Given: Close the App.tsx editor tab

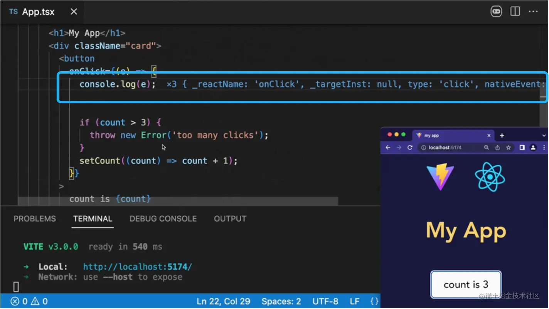Looking at the screenshot, I should point(74,12).
